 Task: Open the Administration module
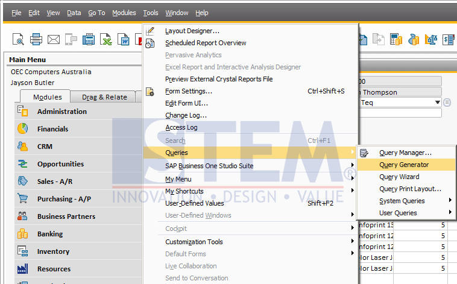tap(78, 112)
